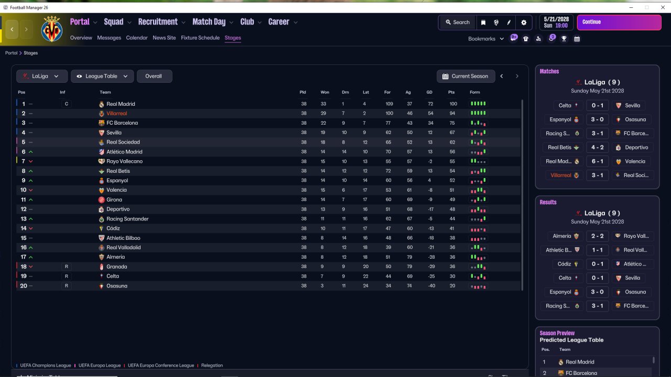Open the calendar icon in bookmarks bar
Image resolution: width=671 pixels, height=377 pixels.
[x=577, y=39]
